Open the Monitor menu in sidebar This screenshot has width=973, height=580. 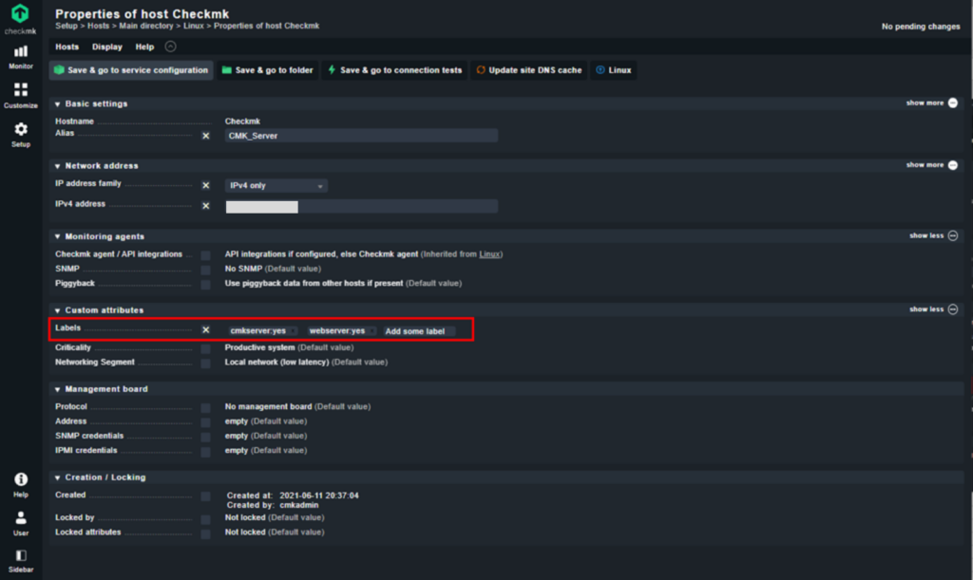tap(21, 56)
